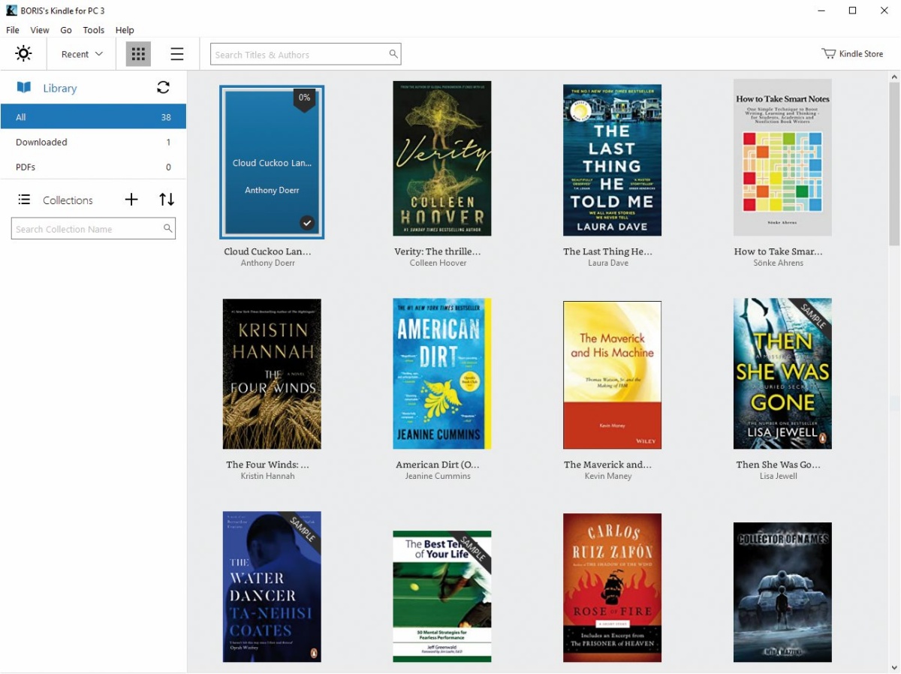Open the Tools menu
This screenshot has height=674, width=901.
point(94,30)
